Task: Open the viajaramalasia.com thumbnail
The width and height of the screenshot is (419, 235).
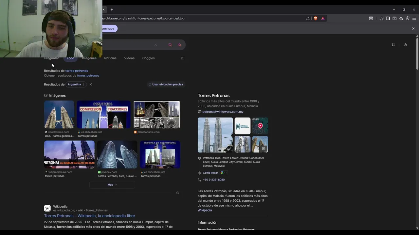Action: [x=69, y=154]
